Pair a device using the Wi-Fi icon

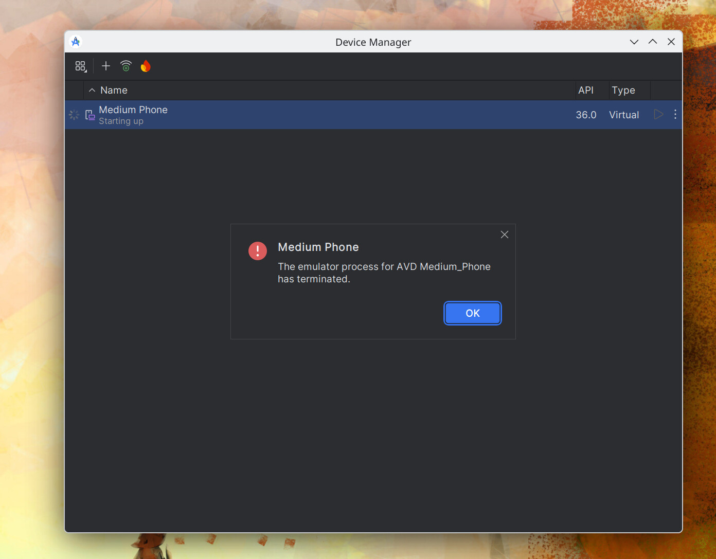click(x=126, y=66)
